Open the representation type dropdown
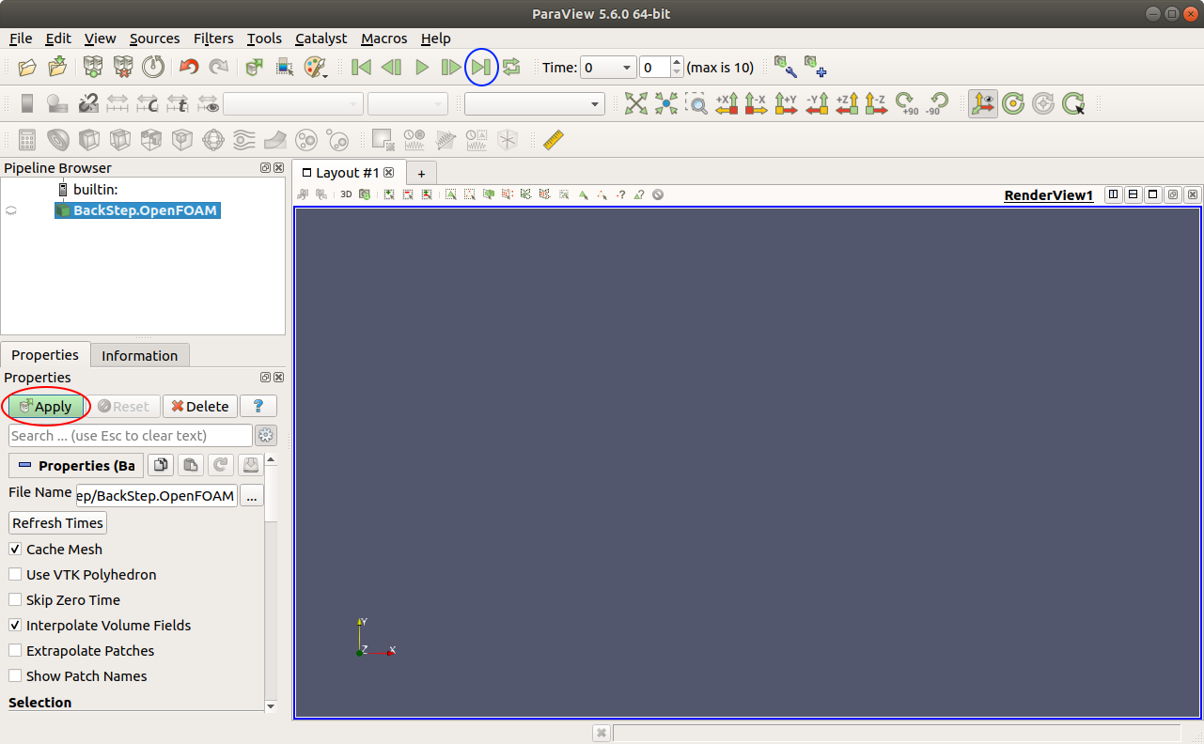This screenshot has height=744, width=1204. 534,103
